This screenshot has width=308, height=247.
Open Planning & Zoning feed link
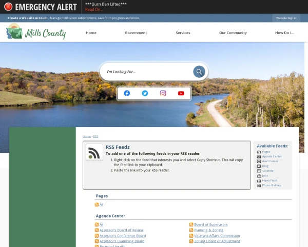[x=208, y=230]
